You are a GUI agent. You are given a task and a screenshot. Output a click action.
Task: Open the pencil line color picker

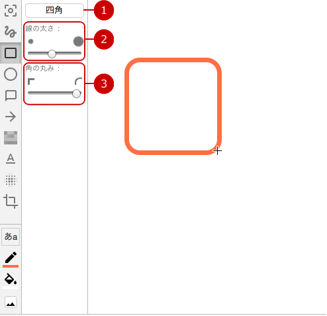point(11,259)
